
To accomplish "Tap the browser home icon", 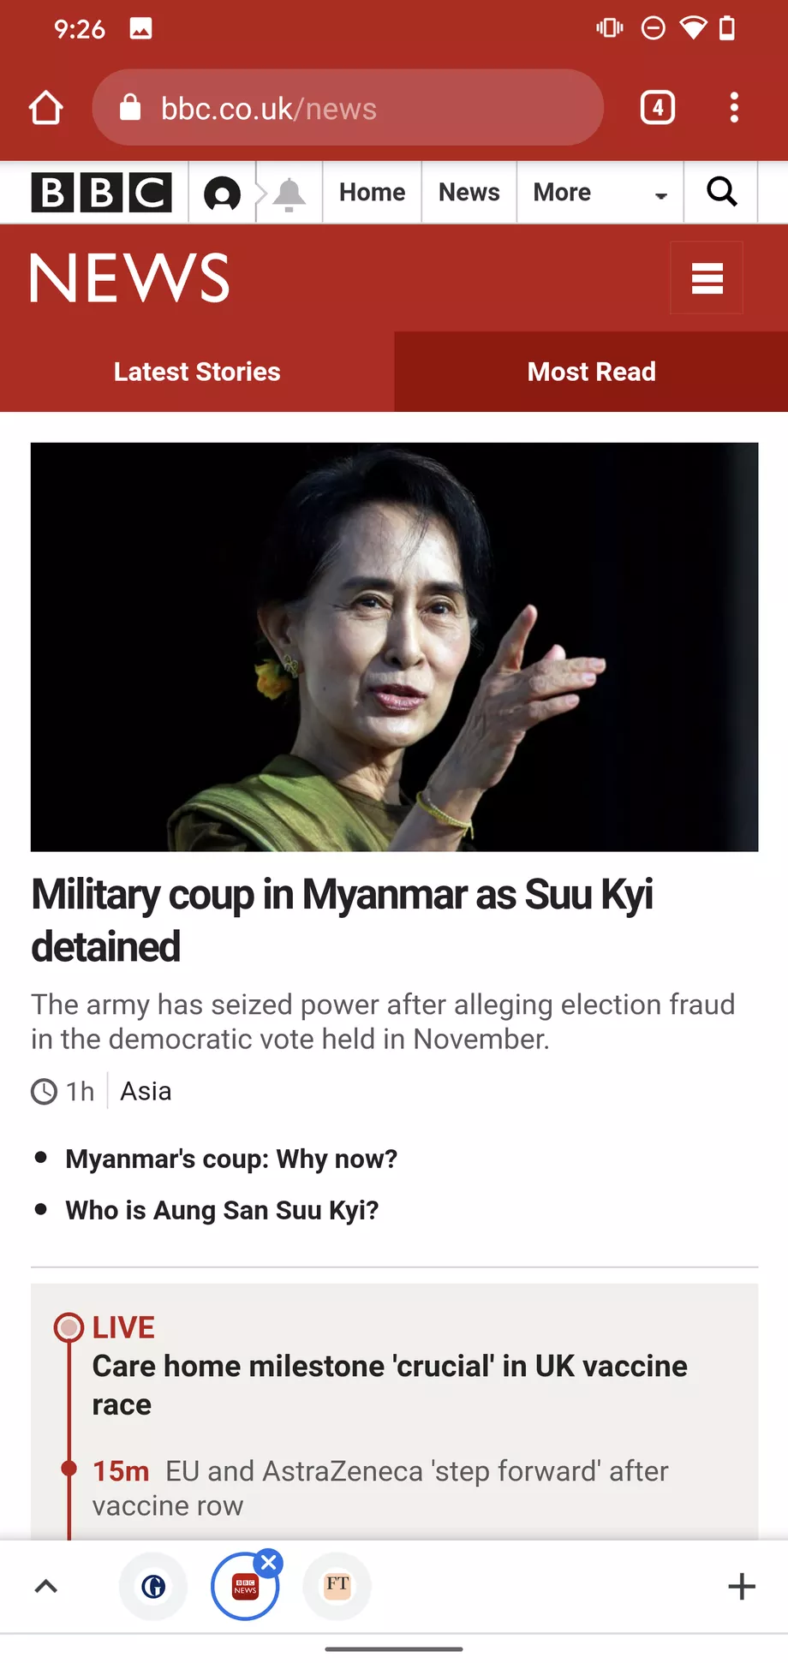I will 46,108.
